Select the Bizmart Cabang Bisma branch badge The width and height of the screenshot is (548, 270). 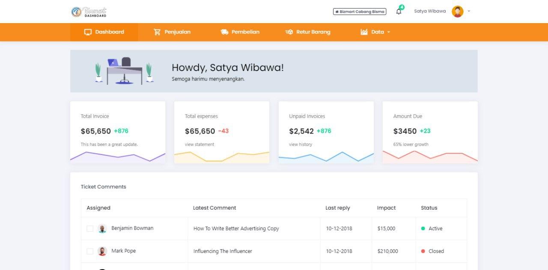(x=360, y=12)
